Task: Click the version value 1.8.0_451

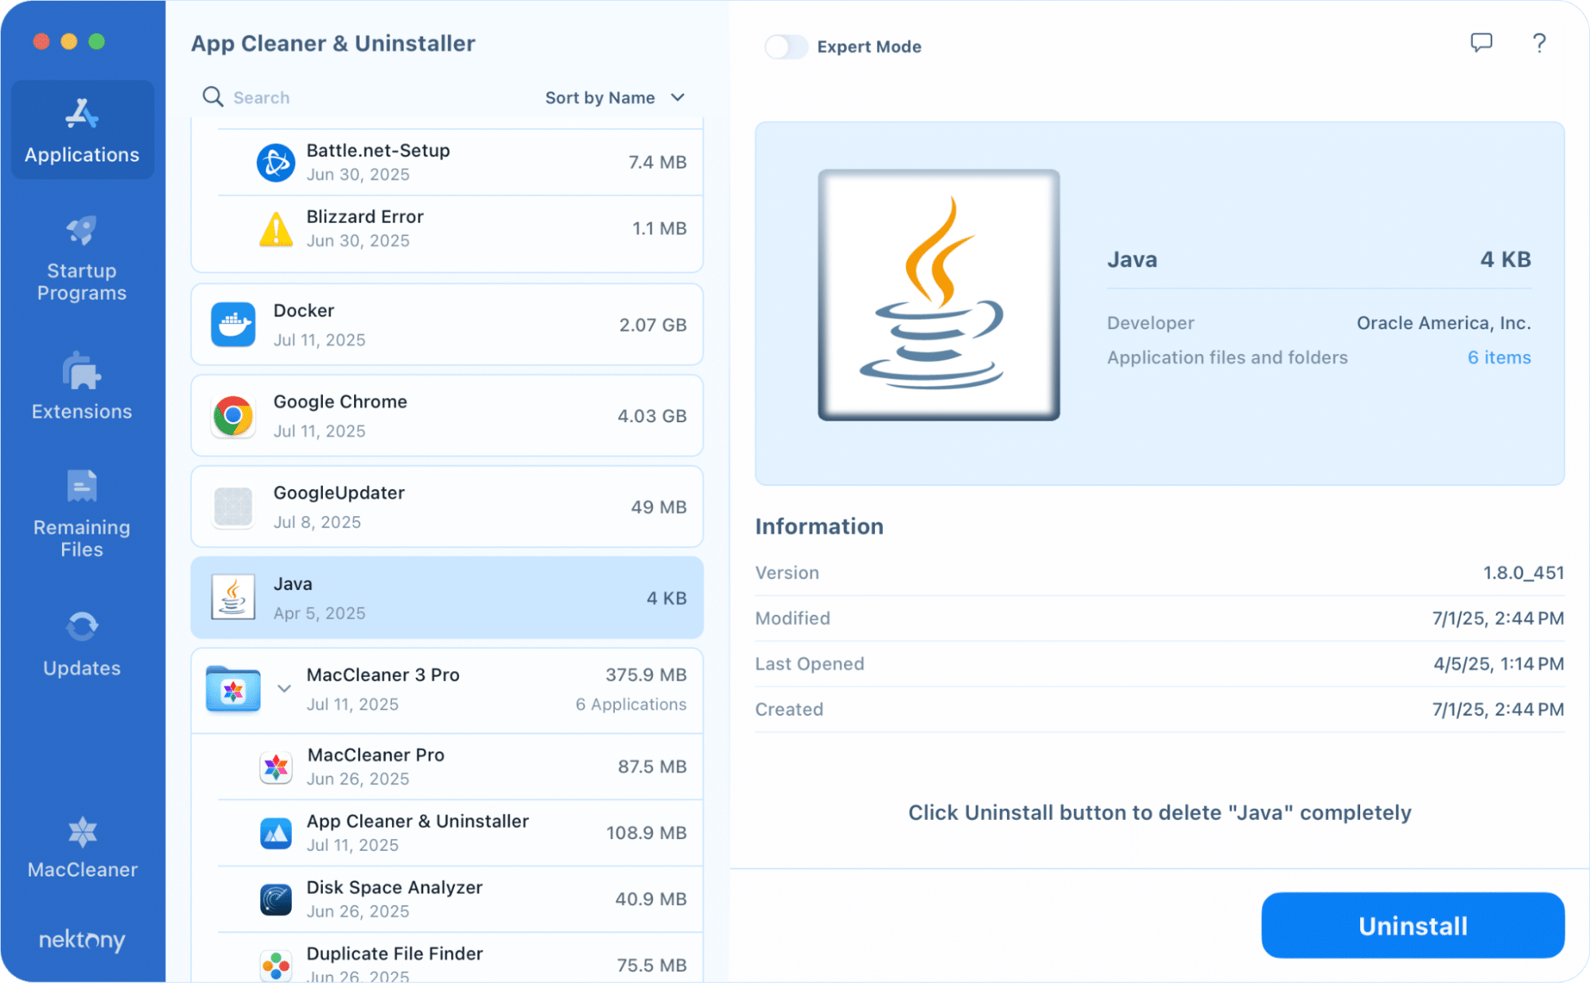Action: (1523, 573)
